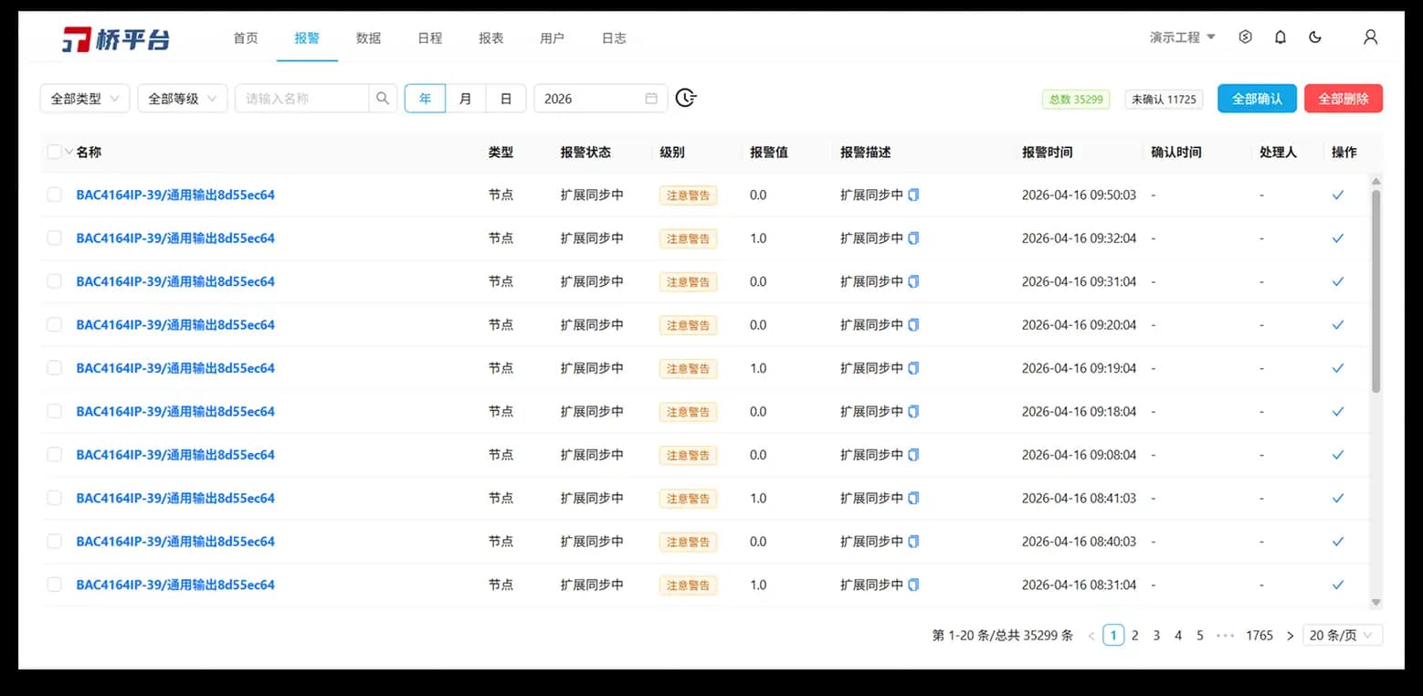
Task: Confirm the 09:18:04 alarm with checkmark
Action: tap(1338, 412)
